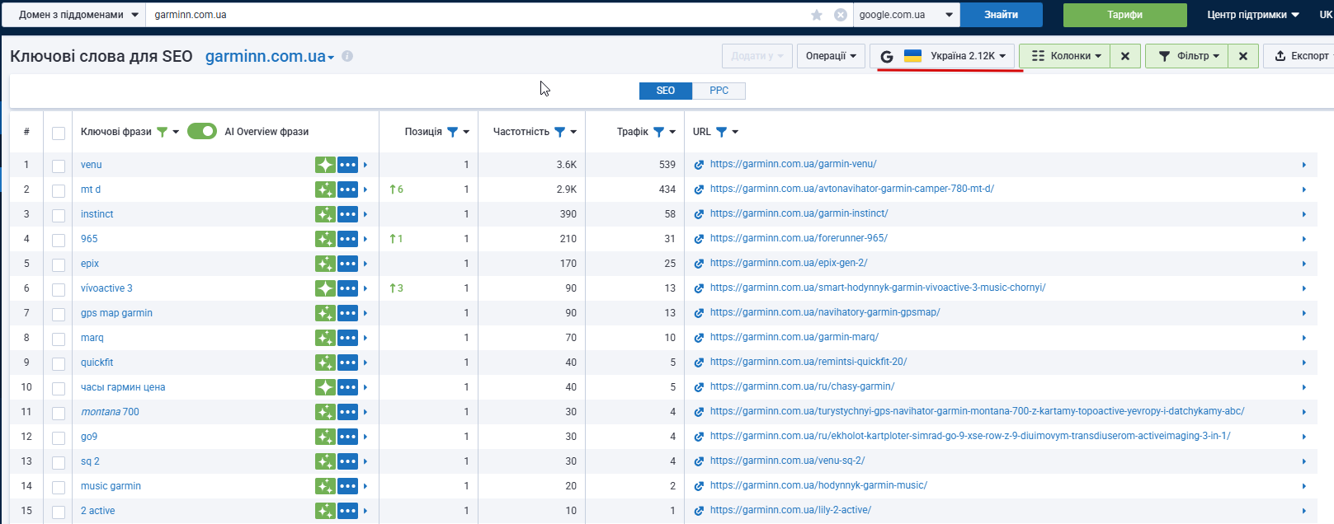Viewport: 1334px width, 524px height.
Task: Click the info icon beside garminn.com.ua heading
Action: pyautogui.click(x=347, y=56)
